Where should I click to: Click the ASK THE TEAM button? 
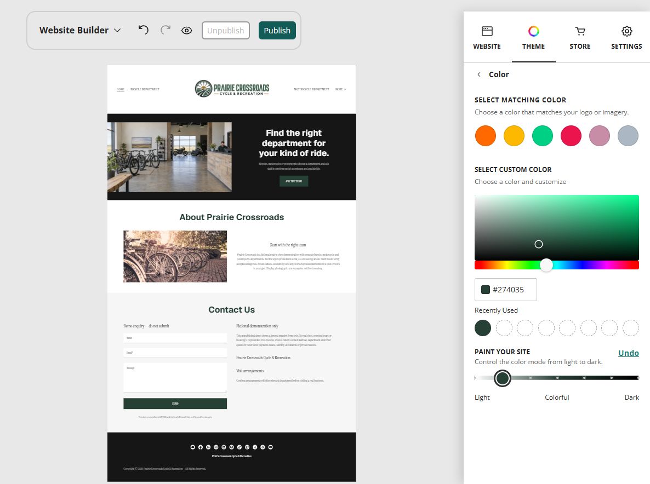tap(294, 181)
